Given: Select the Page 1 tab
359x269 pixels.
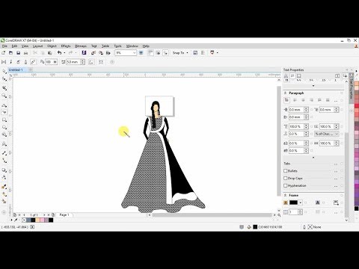Looking at the screenshot, I should (x=64, y=214).
